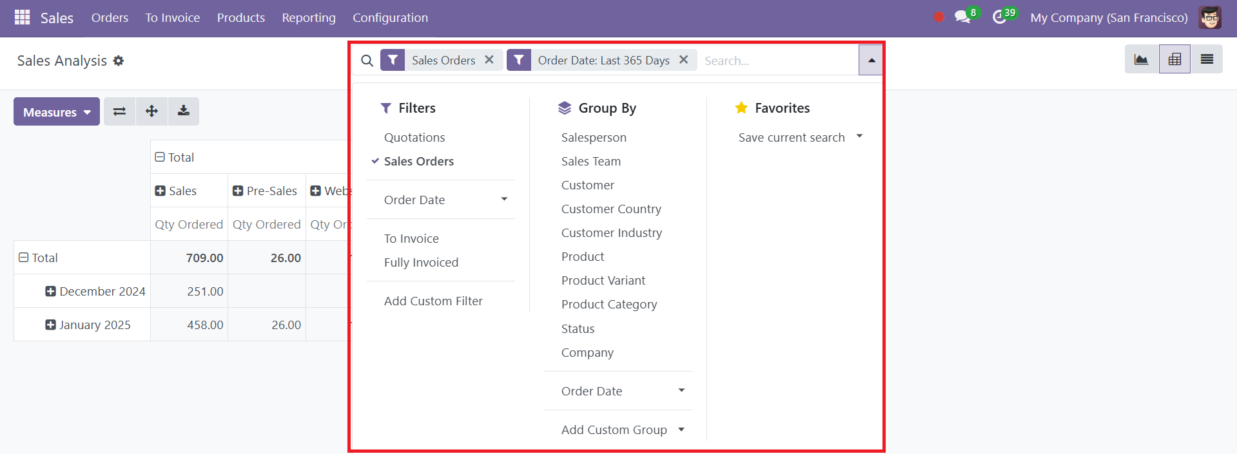Switch to list view

[x=1207, y=59]
